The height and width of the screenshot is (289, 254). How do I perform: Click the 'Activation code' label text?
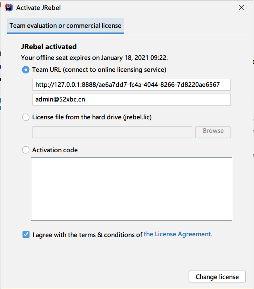point(55,150)
